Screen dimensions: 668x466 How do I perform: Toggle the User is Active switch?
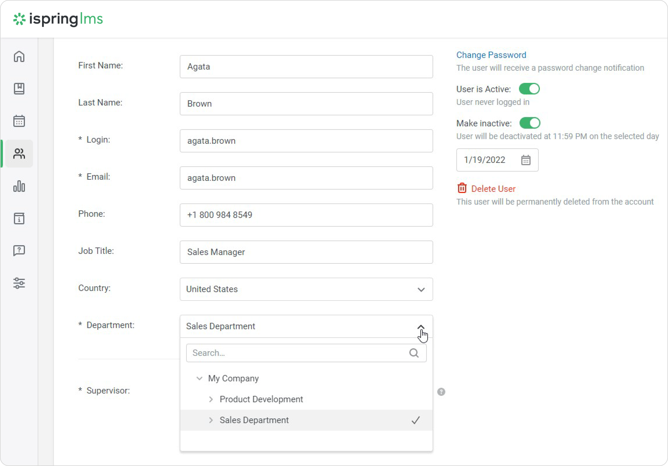[529, 89]
